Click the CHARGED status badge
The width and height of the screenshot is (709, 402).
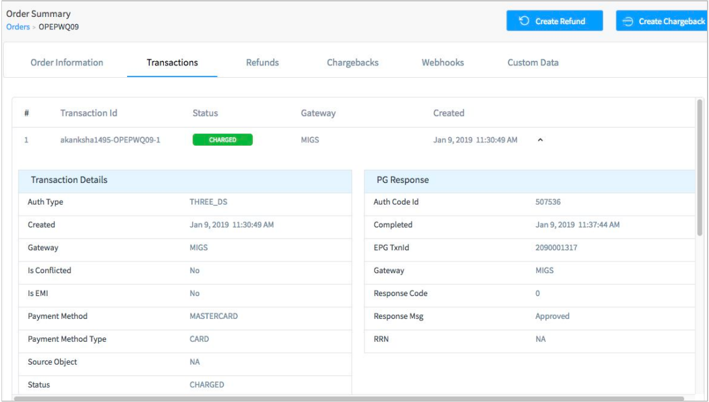tap(223, 140)
